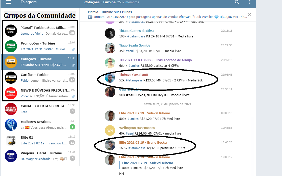Click the 5 unread badge on Viagens
Viewport: 282px width, 176px height.
point(73,158)
